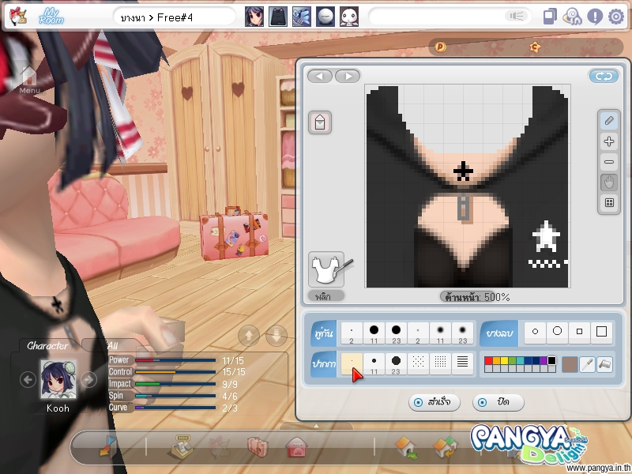Open the settings gear icon
Image resolution: width=632 pixels, height=474 pixels.
point(616,17)
